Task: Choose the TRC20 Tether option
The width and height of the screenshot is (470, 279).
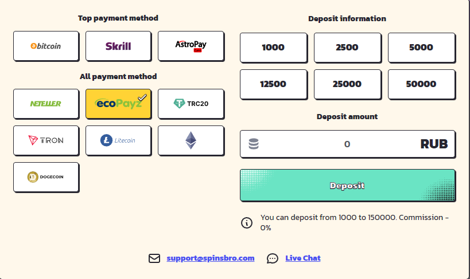Action: pos(191,104)
